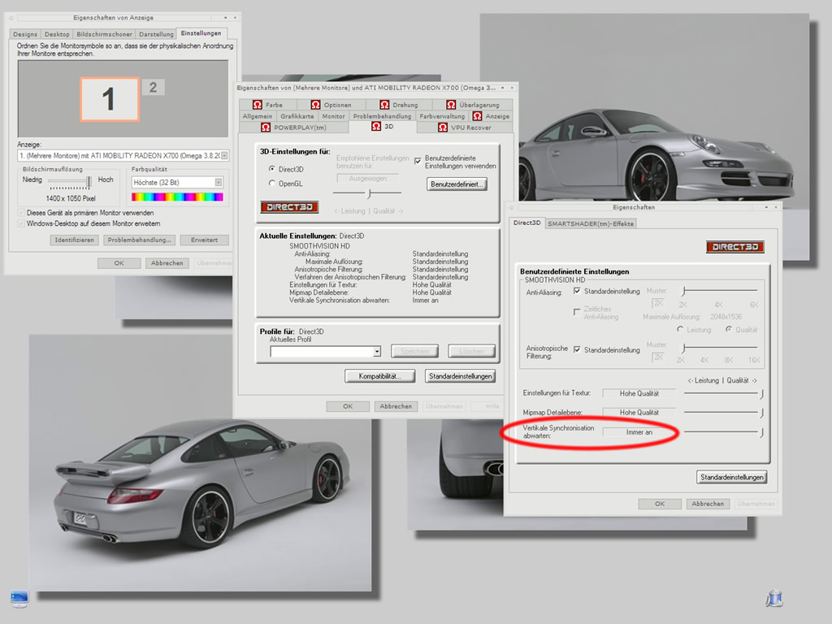Select the Omega icon on the Drehung tab
832x624 pixels.
(x=383, y=105)
